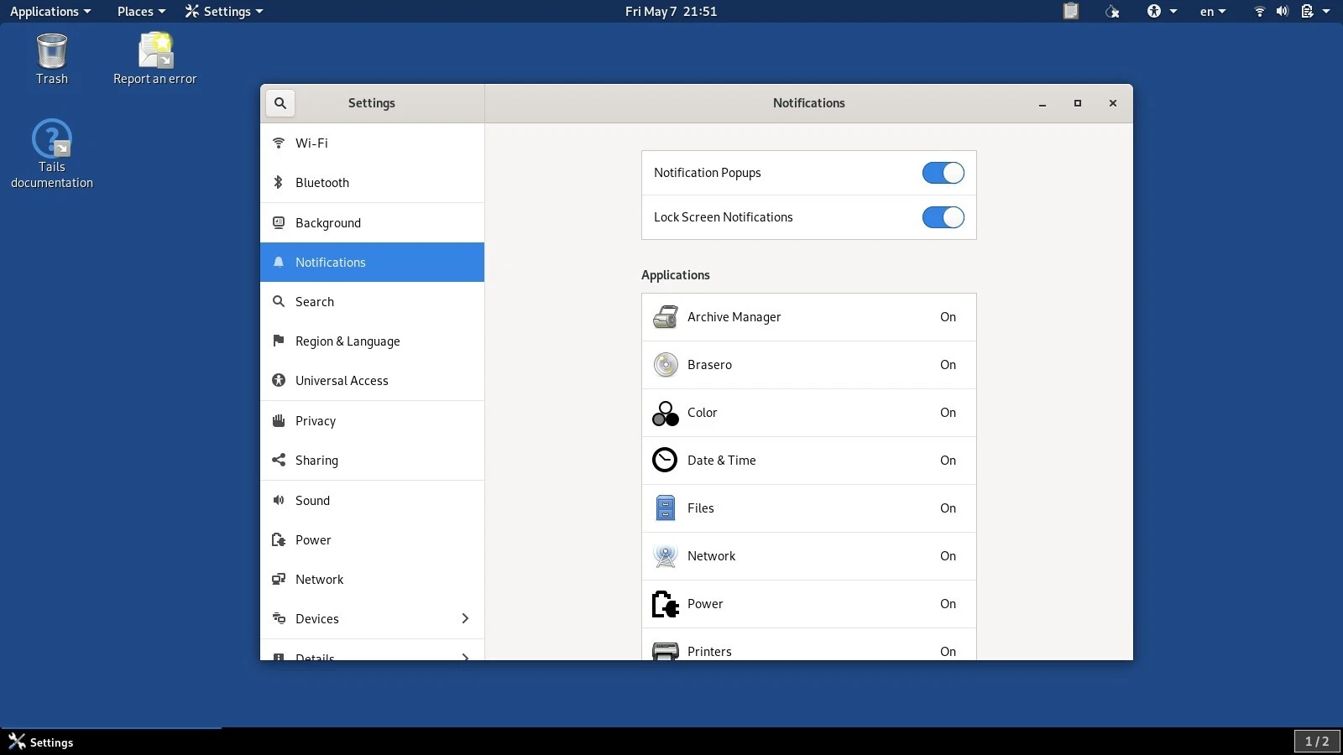Click the Devices icon in the sidebar
The height and width of the screenshot is (755, 1343).
click(x=279, y=619)
